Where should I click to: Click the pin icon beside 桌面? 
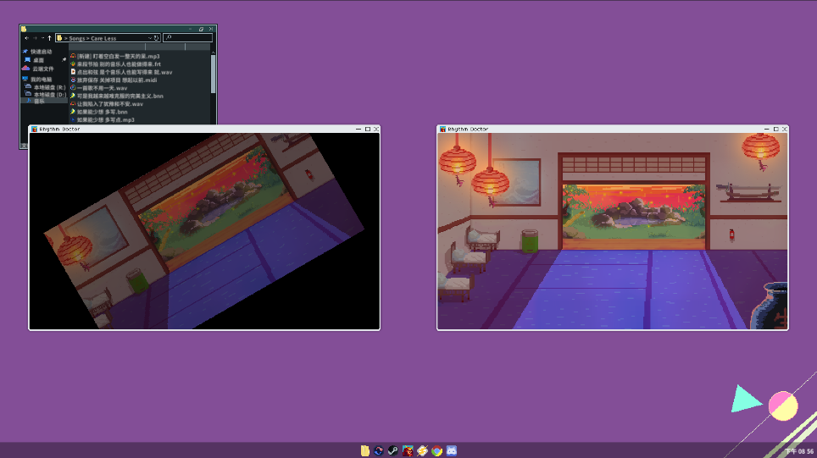tap(64, 60)
